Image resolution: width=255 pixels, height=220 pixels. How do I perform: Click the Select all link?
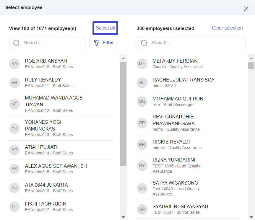105,28
